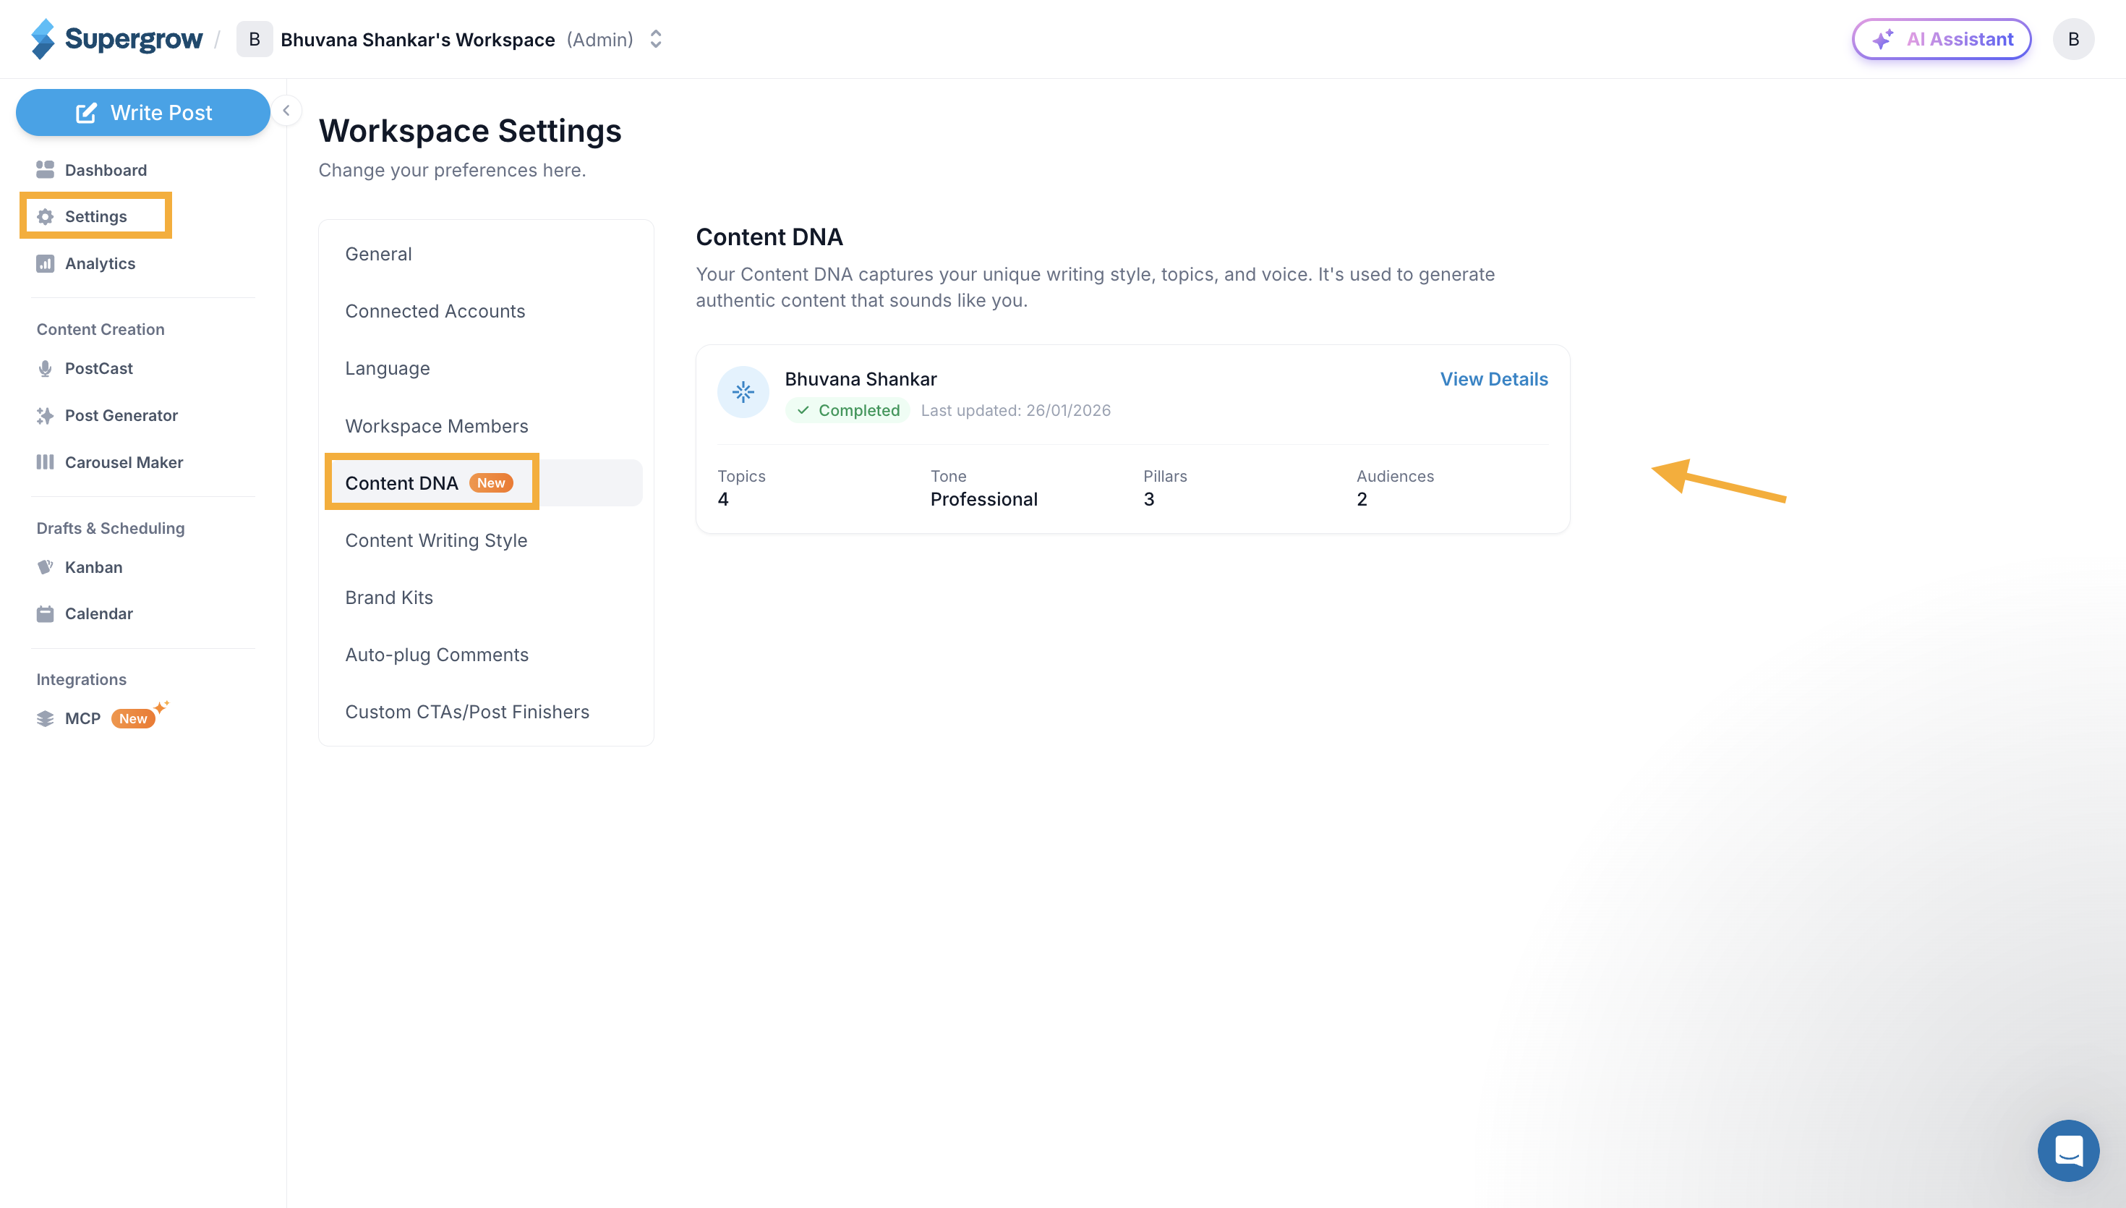Expand the workspace switcher arrows
The image size is (2126, 1208).
pyautogui.click(x=656, y=39)
